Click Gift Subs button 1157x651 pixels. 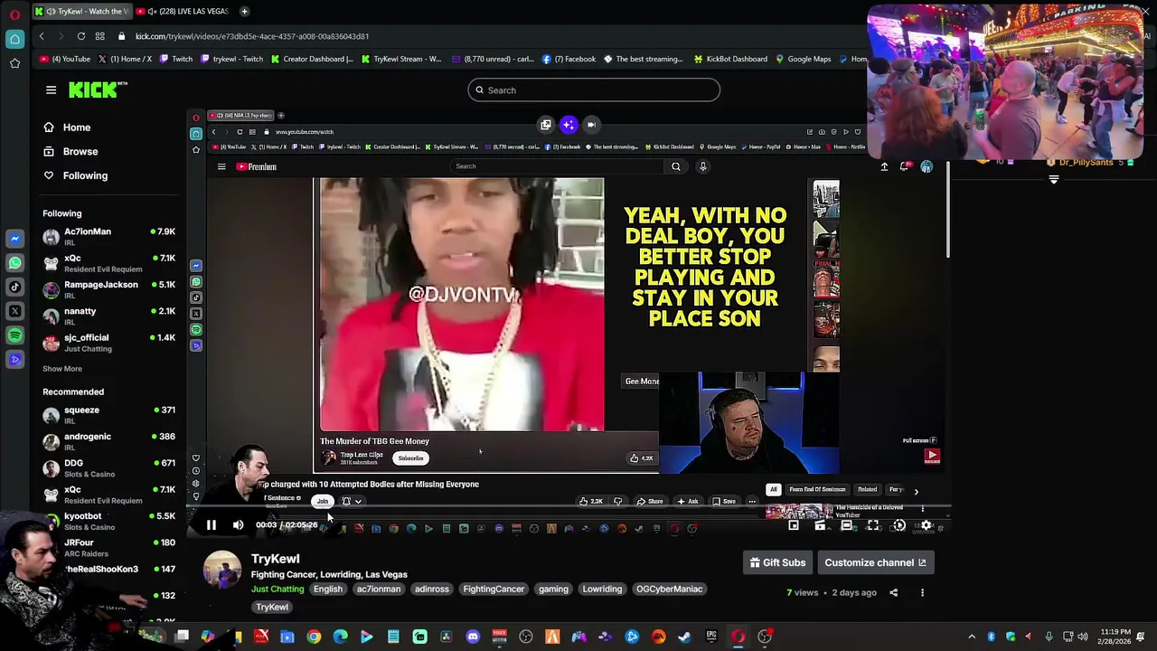[777, 562]
